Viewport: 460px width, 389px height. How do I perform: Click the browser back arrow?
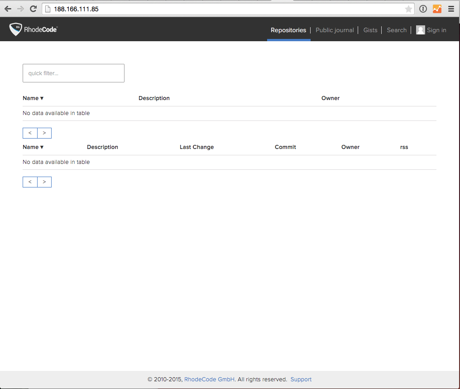click(8, 9)
